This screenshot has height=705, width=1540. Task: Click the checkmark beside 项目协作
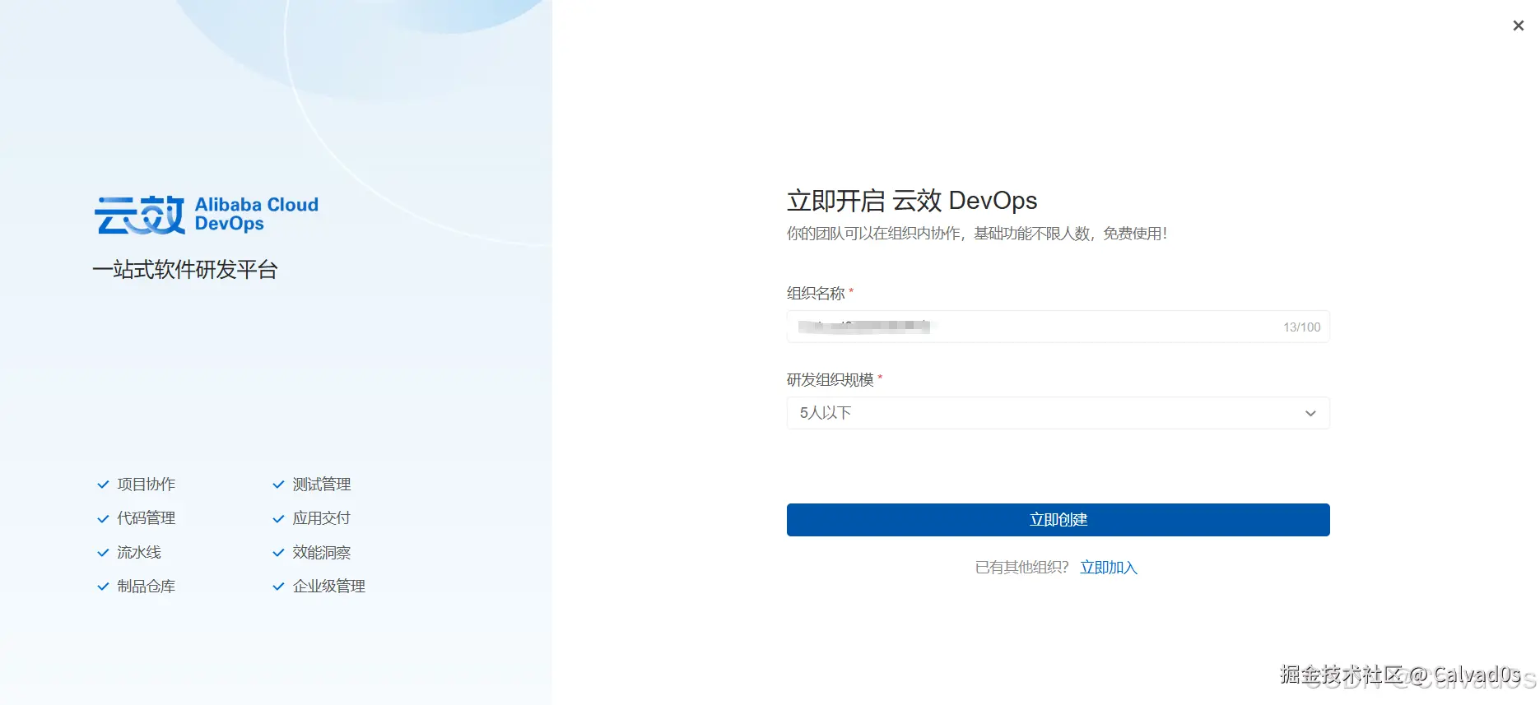coord(103,485)
